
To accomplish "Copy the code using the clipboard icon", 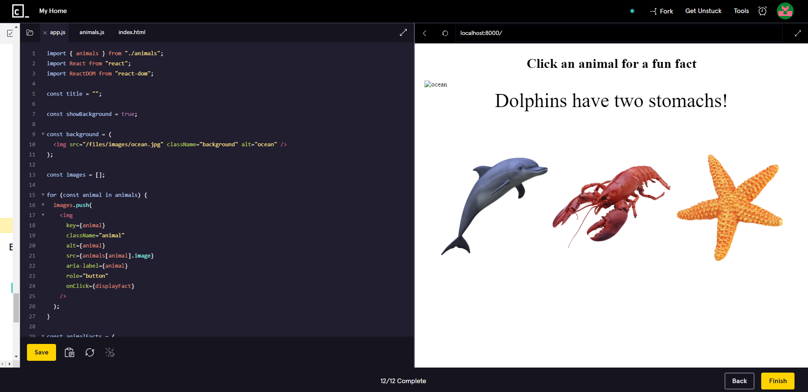I will (x=69, y=352).
